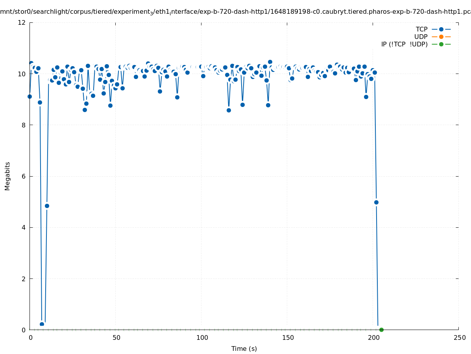Click the x-axis tick label 50
Image resolution: width=471 pixels, height=354 pixels.
pos(116,337)
